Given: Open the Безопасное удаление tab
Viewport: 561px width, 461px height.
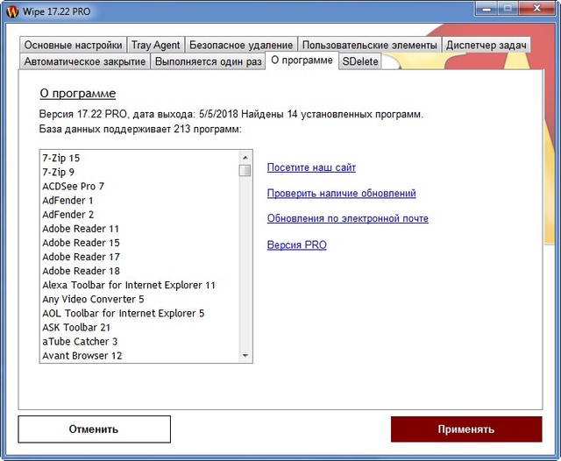Looking at the screenshot, I should pyautogui.click(x=241, y=45).
